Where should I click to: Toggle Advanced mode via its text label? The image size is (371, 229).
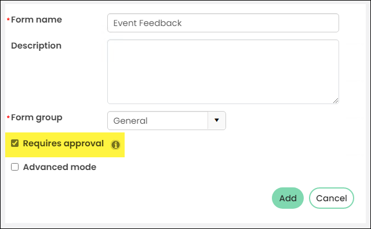coord(60,167)
